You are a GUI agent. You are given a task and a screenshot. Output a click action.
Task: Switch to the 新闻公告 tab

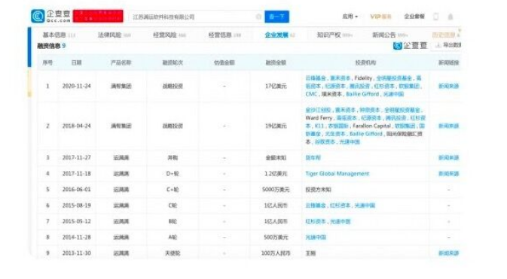click(390, 35)
